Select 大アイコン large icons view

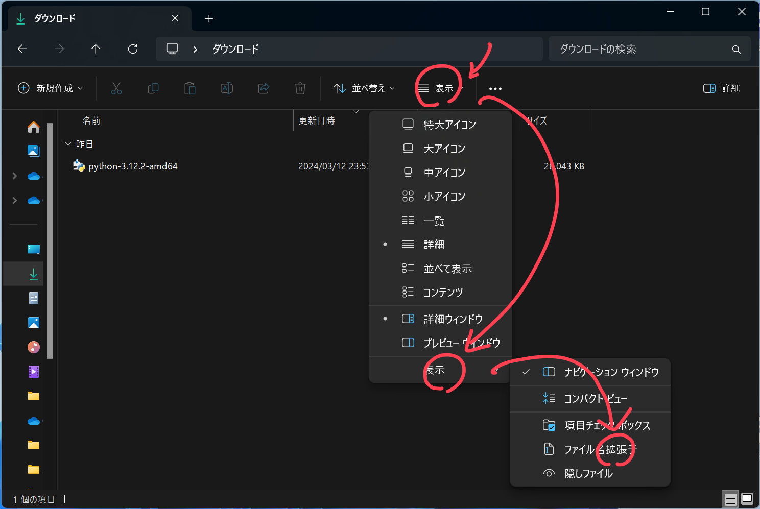pyautogui.click(x=444, y=149)
